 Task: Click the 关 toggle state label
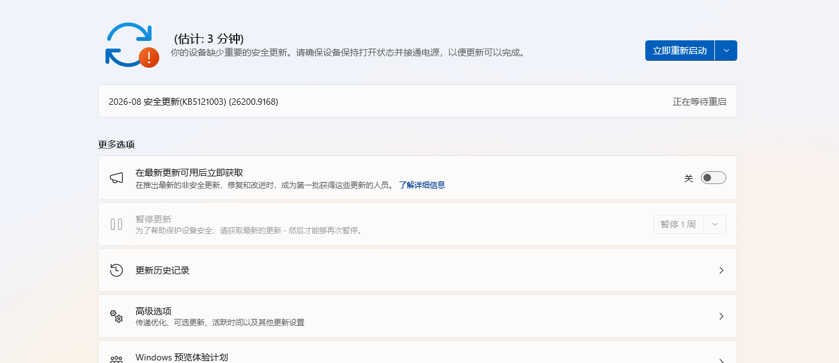(689, 178)
